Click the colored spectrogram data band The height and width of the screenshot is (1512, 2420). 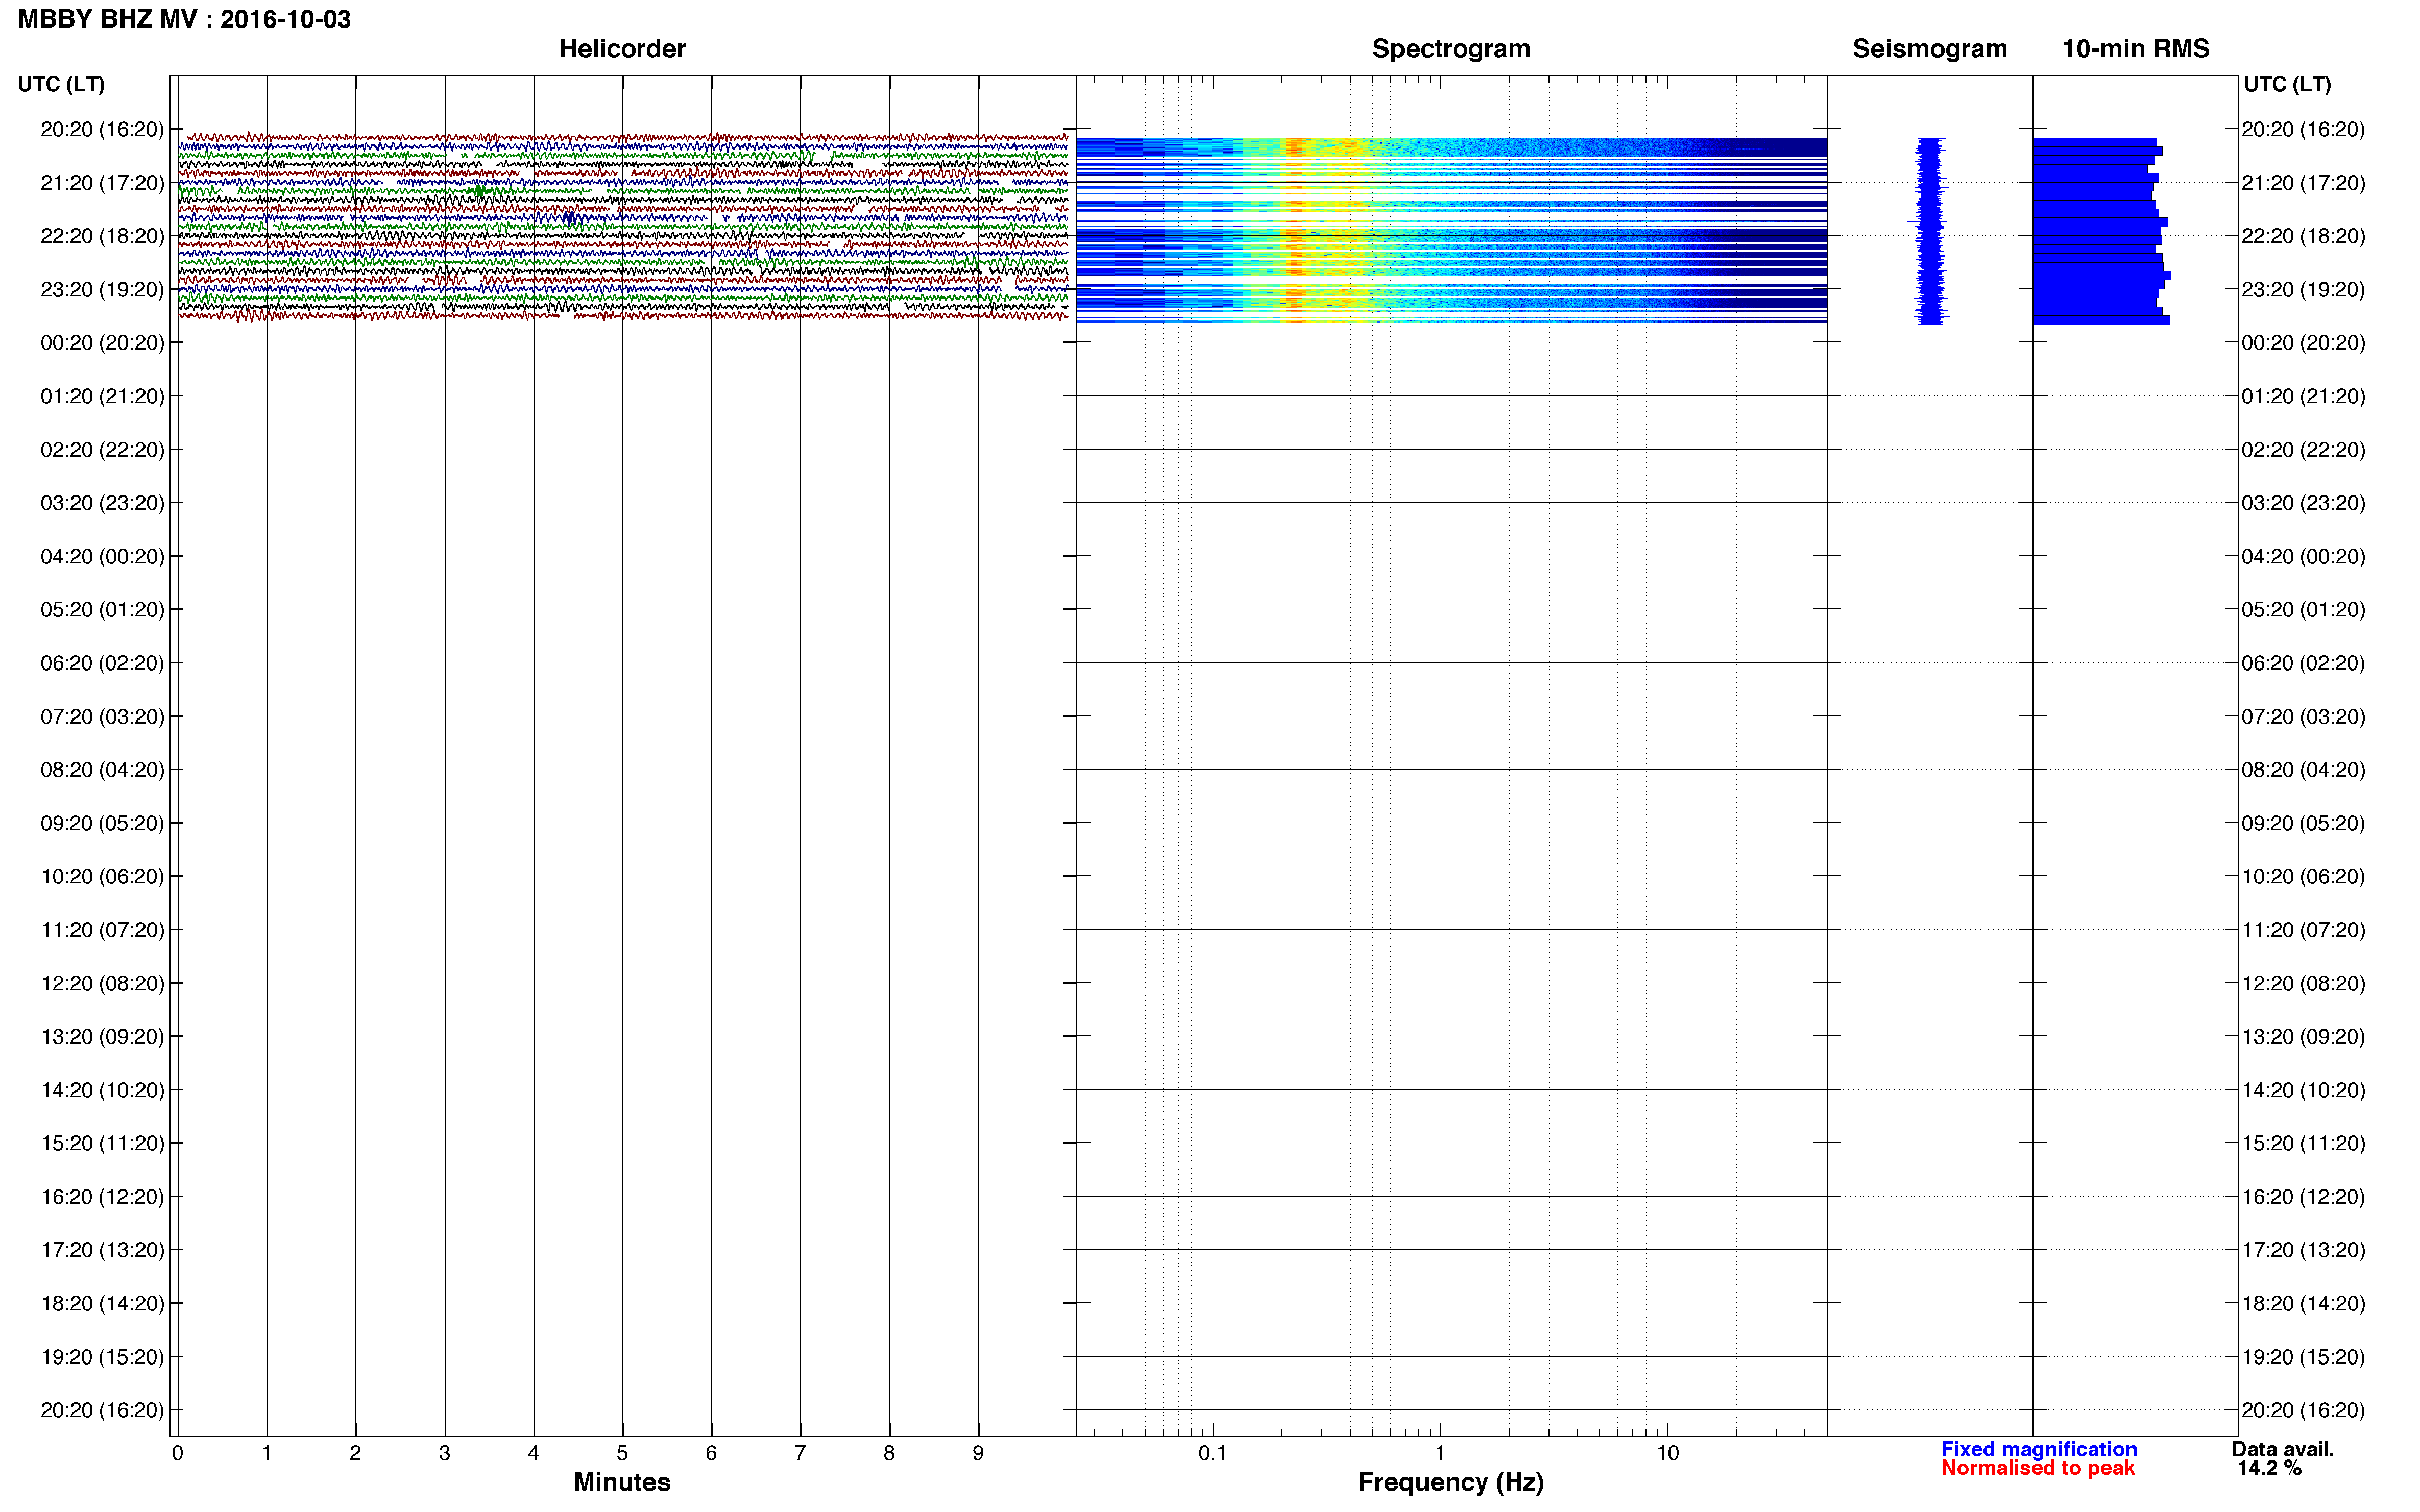[1451, 230]
